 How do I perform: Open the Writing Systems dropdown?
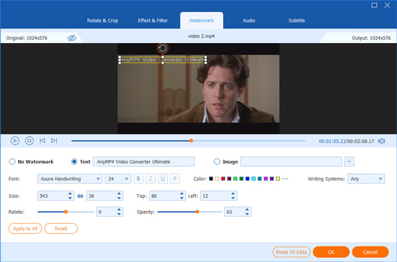pos(366,179)
